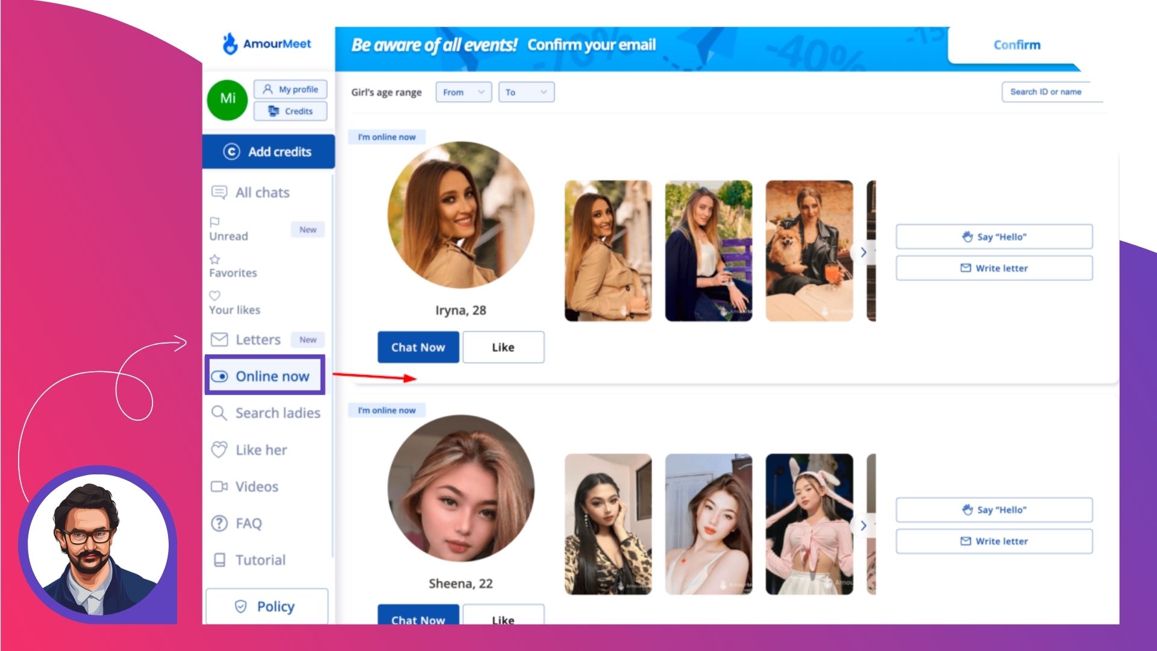Screen dimensions: 1157x651
Task: Click the AmourMeet flame logo
Action: (230, 43)
